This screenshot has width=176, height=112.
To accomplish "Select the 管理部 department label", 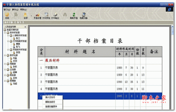I will pyautogui.click(x=13, y=81).
